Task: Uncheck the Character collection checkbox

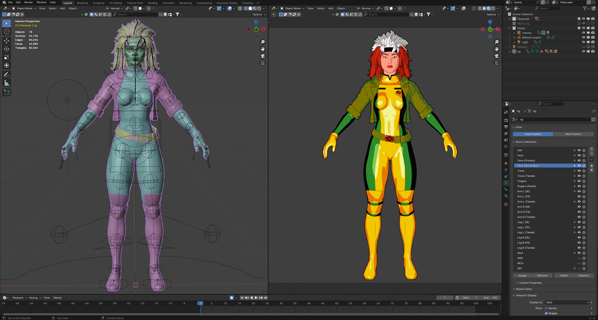Action: tap(579, 18)
